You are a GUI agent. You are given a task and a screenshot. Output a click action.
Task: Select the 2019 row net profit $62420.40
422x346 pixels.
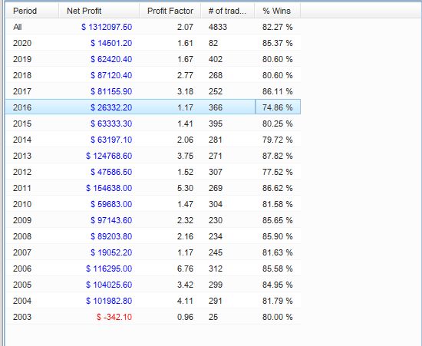point(111,59)
